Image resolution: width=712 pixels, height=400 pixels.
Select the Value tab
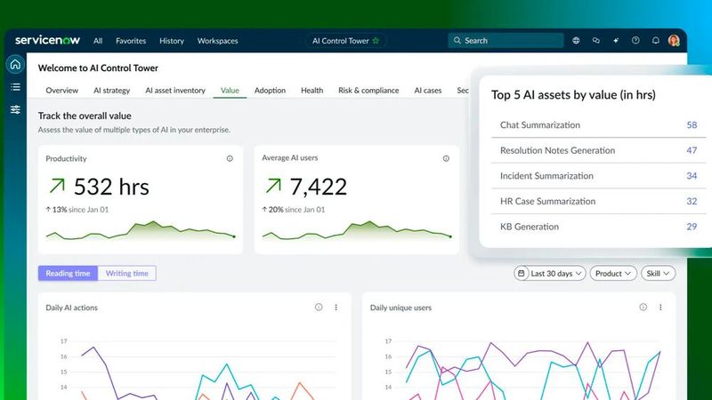pos(230,91)
